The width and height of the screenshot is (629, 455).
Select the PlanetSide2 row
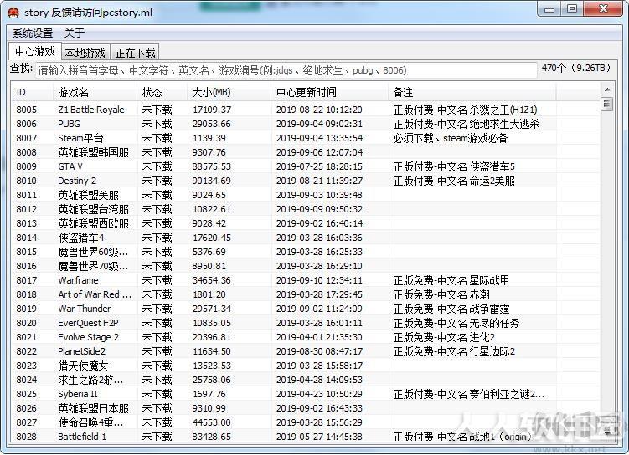(x=306, y=351)
